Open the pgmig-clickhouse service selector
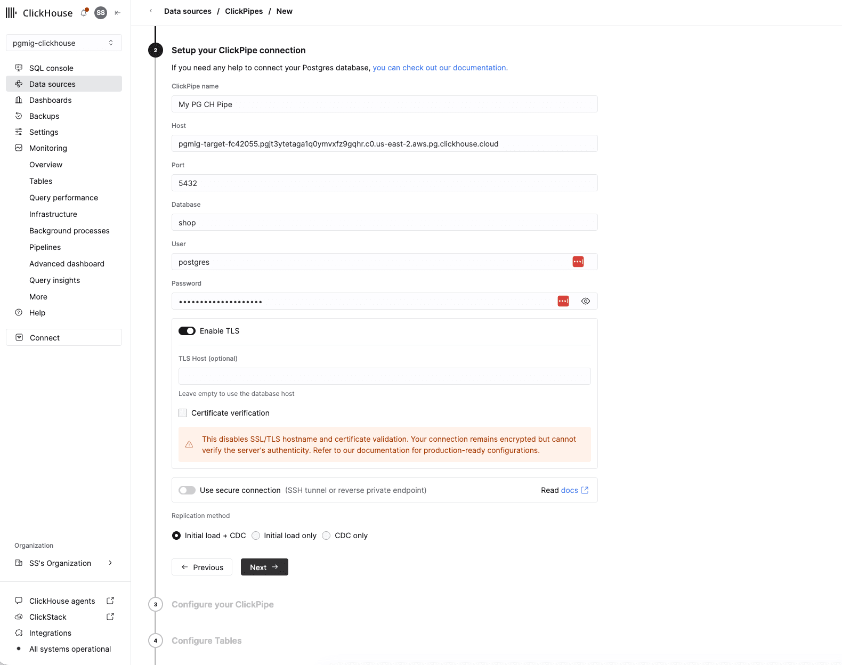842x665 pixels. (x=64, y=43)
